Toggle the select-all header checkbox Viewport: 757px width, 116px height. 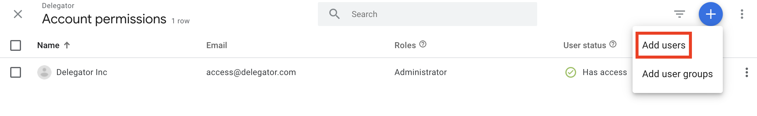16,45
